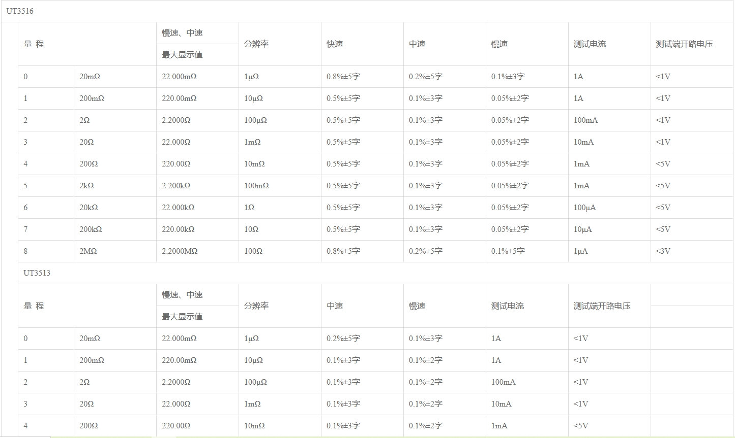The image size is (735, 438).
Task: Click "1mA" in the 2kΩ row
Action: (581, 186)
